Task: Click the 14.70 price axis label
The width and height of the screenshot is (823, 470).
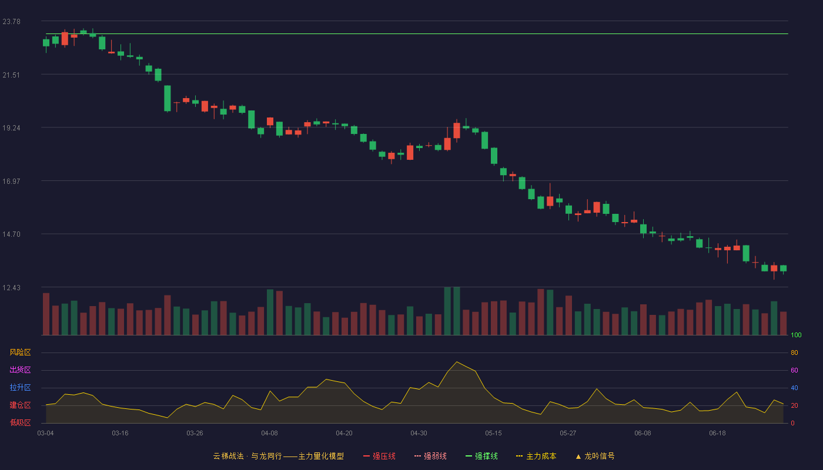Action: (x=11, y=234)
